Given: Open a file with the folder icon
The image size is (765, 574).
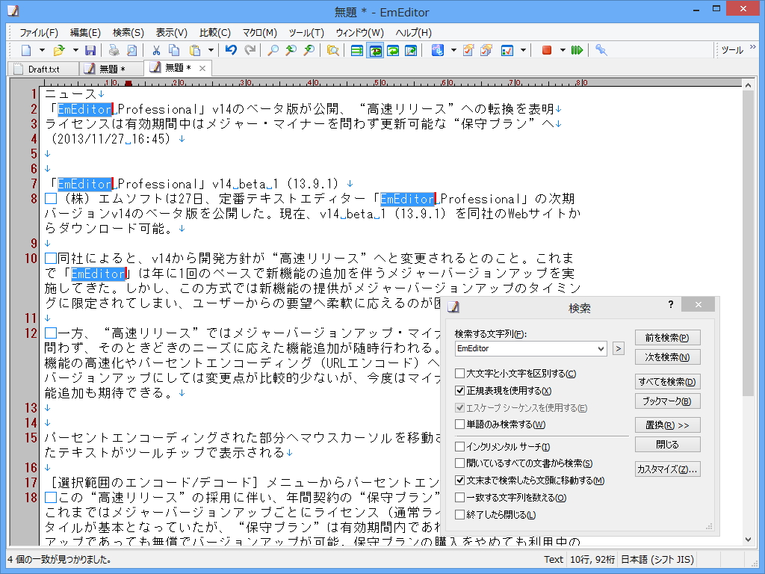Looking at the screenshot, I should (x=59, y=50).
